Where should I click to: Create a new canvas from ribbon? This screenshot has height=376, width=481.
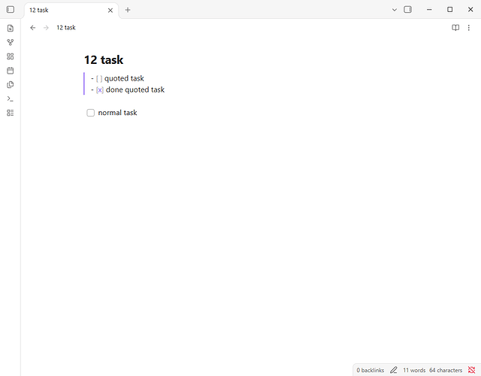pos(11,56)
